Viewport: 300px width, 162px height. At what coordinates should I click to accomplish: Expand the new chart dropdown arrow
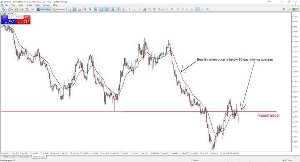point(6,9)
